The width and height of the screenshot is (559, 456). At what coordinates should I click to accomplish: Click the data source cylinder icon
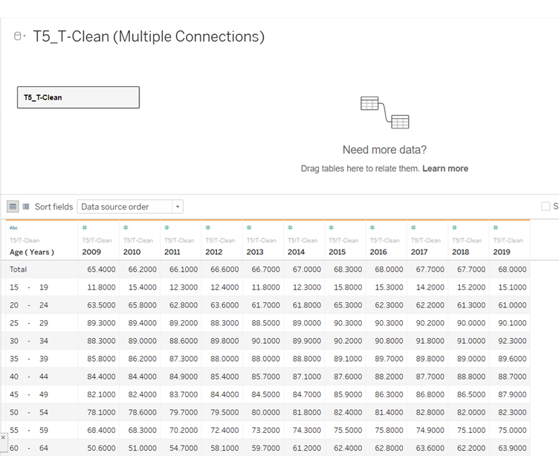[x=19, y=37]
